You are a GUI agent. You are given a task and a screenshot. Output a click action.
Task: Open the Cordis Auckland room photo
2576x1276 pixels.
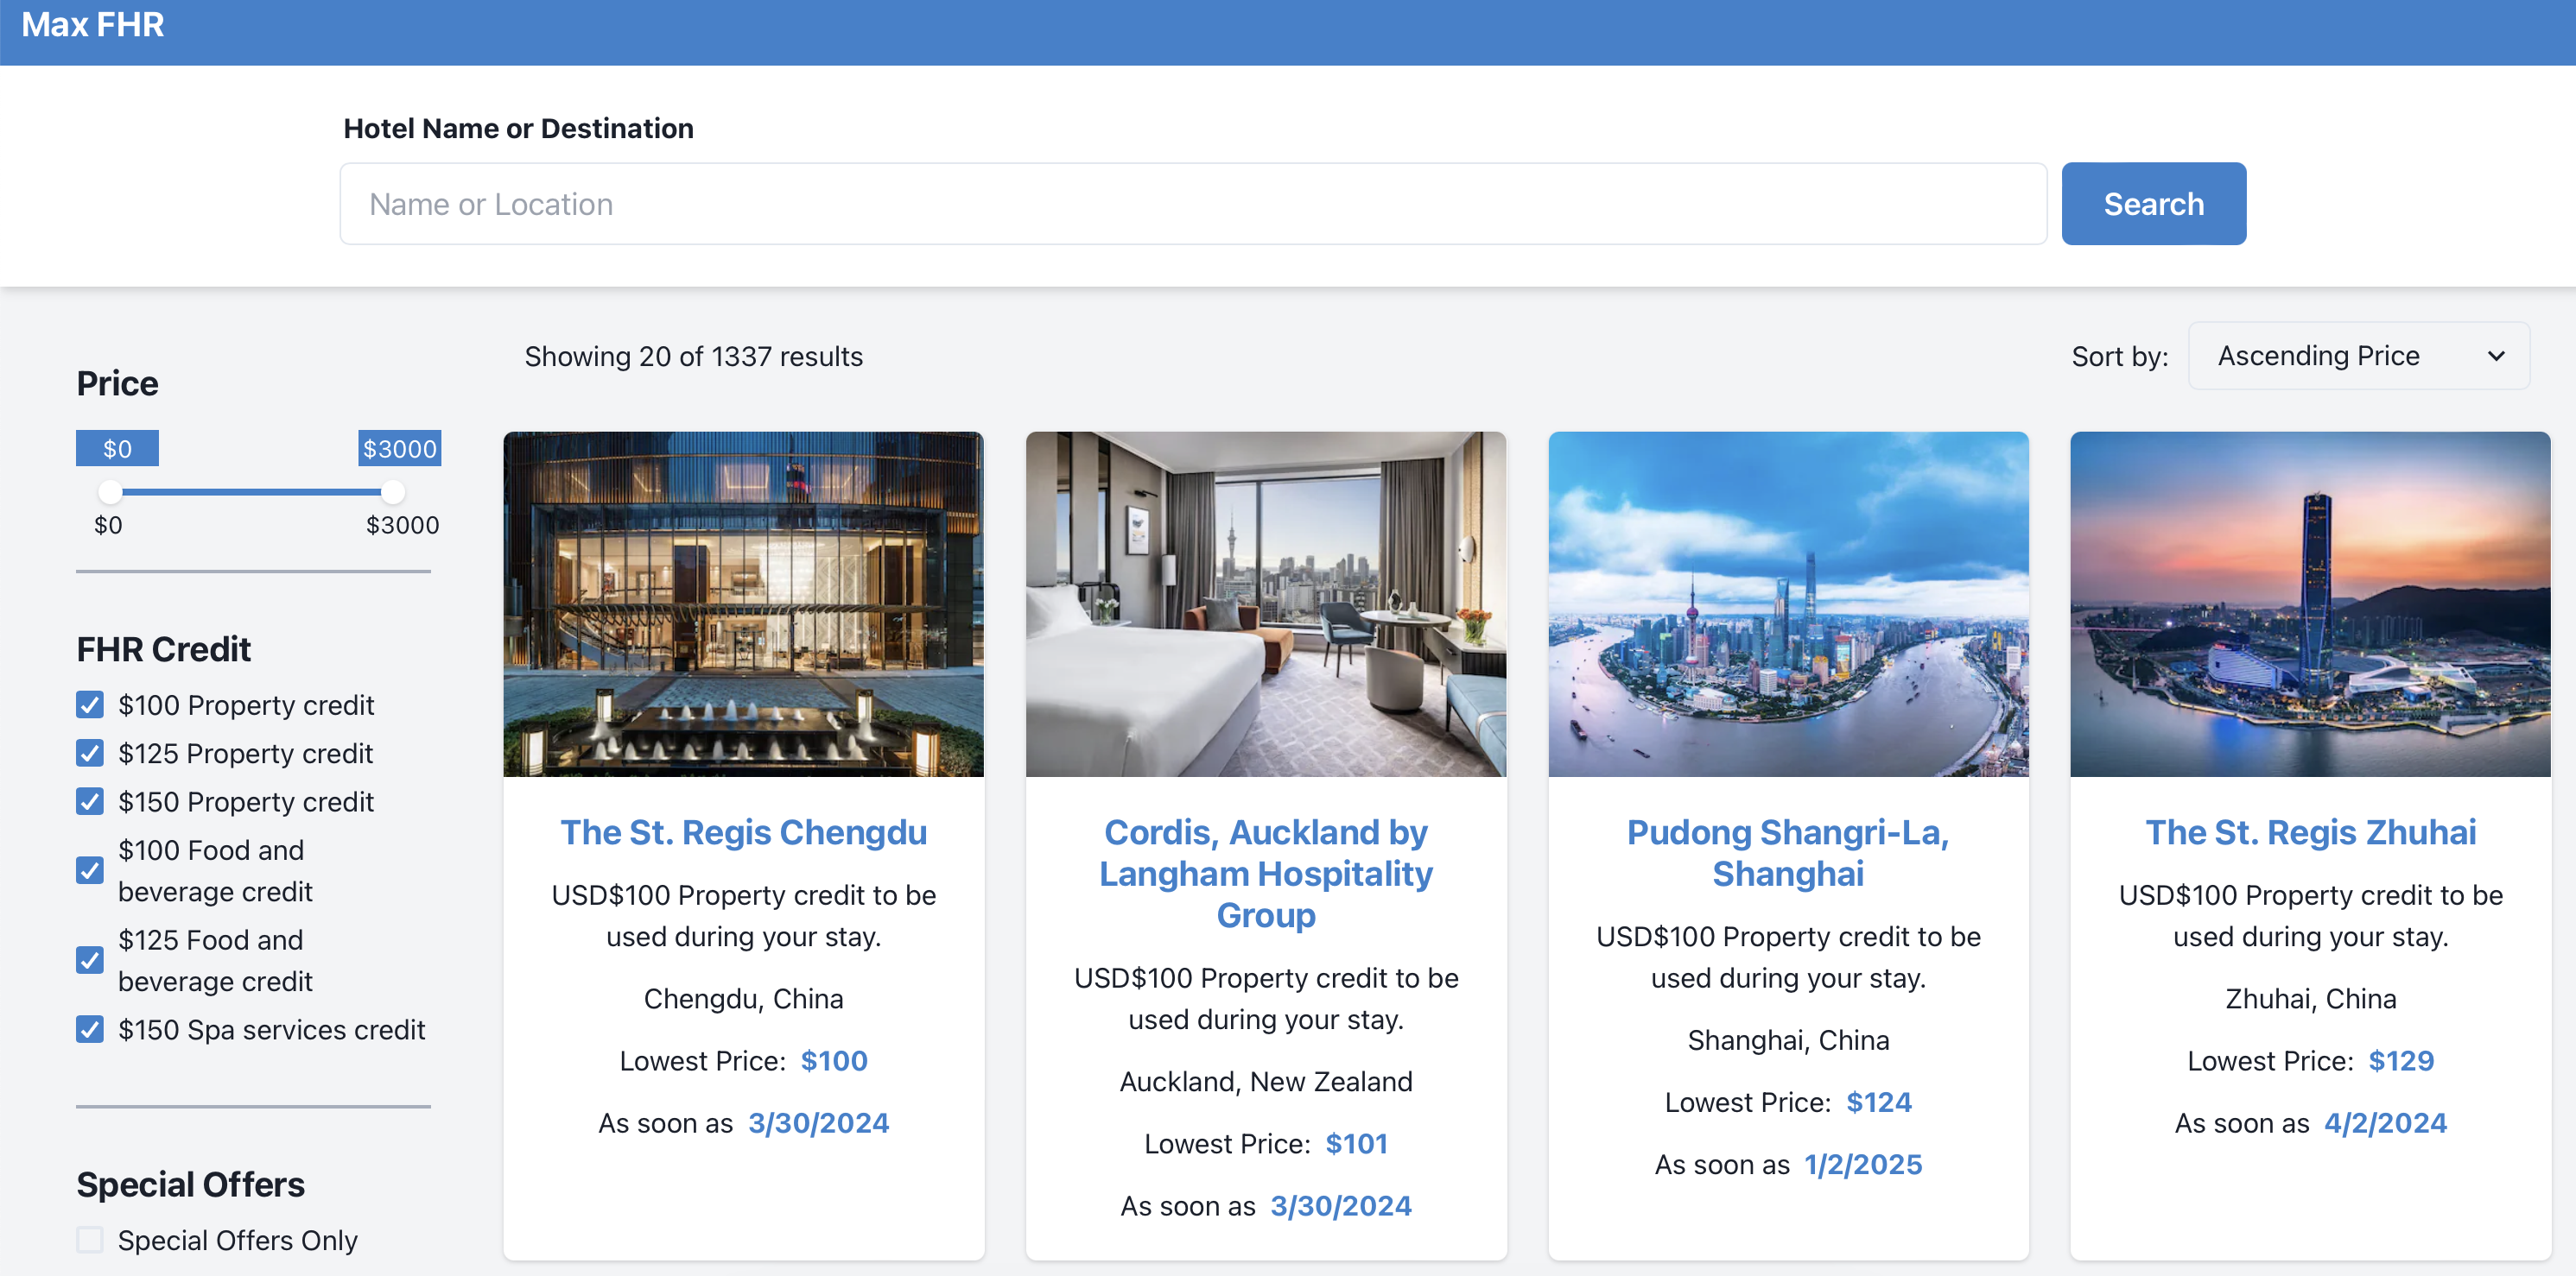point(1265,603)
